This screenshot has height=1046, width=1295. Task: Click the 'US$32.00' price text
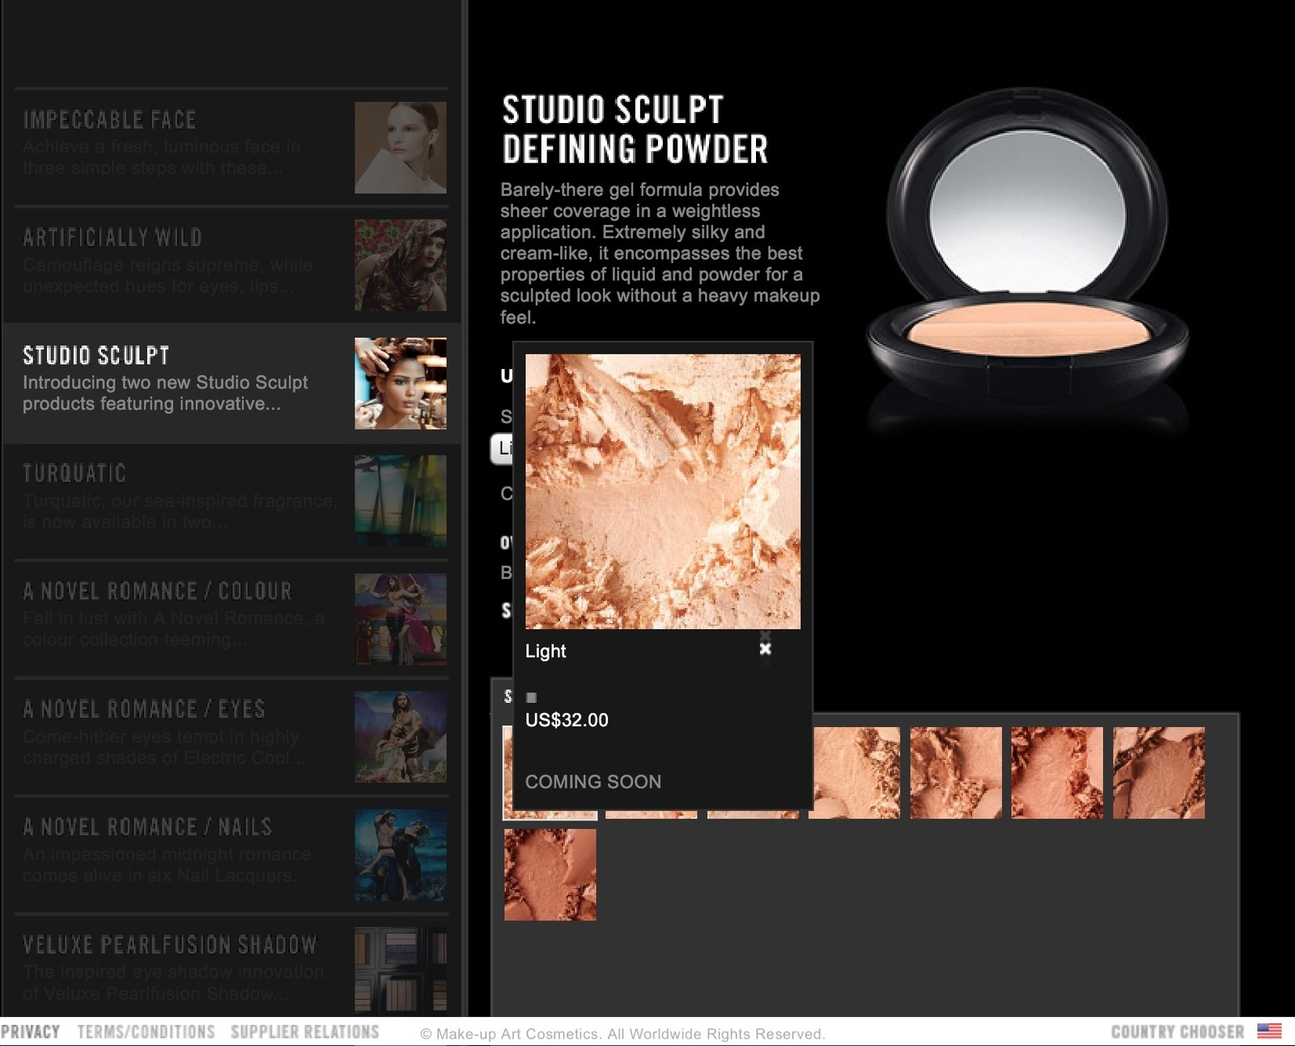(x=567, y=720)
